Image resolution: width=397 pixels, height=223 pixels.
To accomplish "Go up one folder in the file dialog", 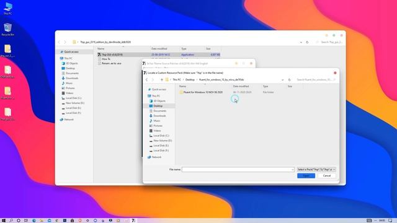I will click(161, 80).
